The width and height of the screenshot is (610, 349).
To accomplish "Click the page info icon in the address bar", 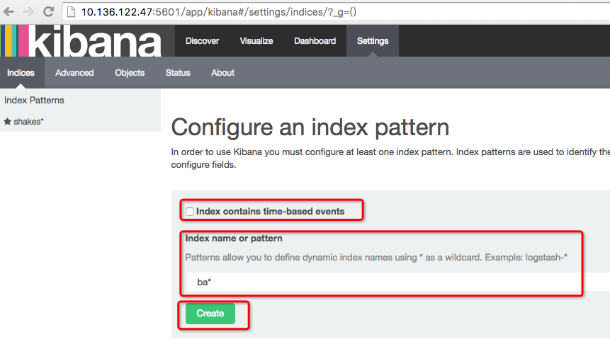I will click(x=72, y=12).
